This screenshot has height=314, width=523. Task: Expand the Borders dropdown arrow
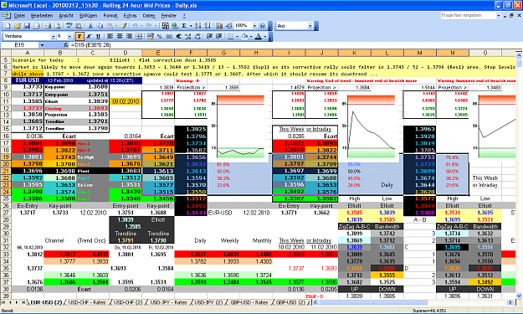(x=237, y=36)
